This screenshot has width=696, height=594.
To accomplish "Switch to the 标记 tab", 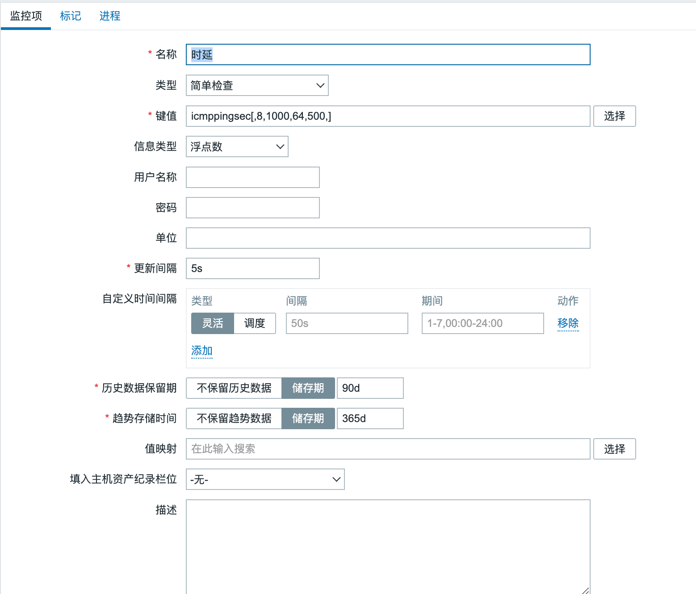I will (x=70, y=16).
